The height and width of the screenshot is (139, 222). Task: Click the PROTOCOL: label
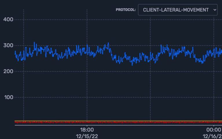(126, 10)
